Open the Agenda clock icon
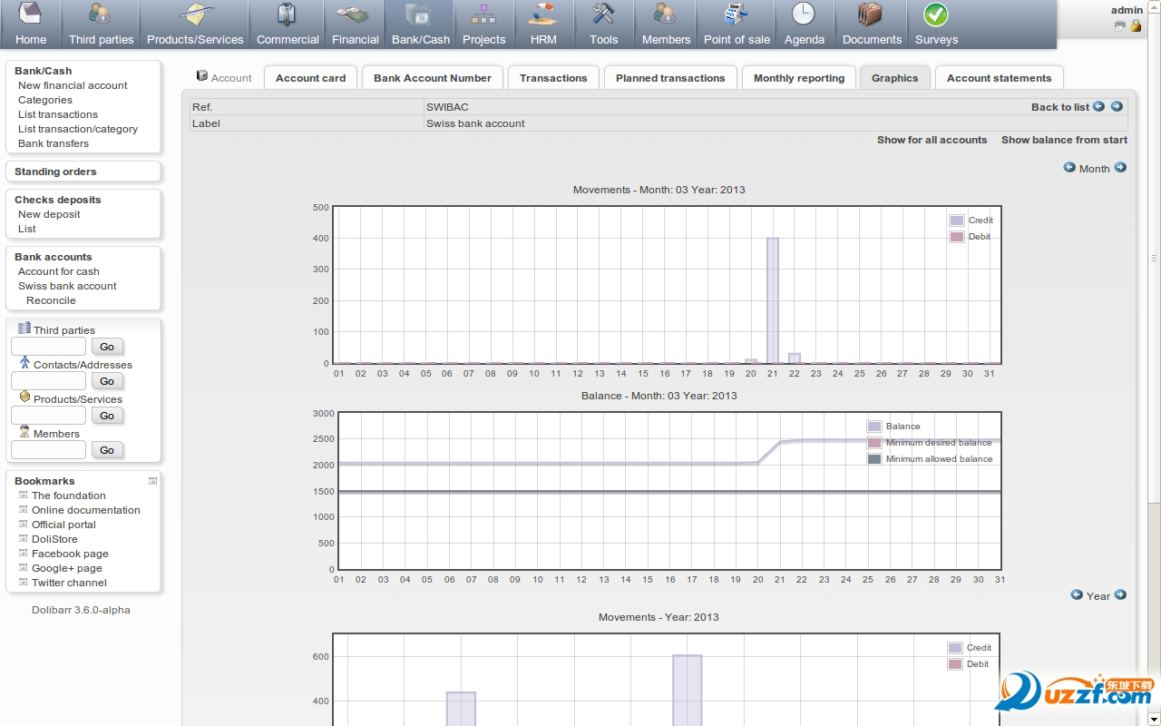Viewport: 1161px width, 726px height. (x=804, y=15)
